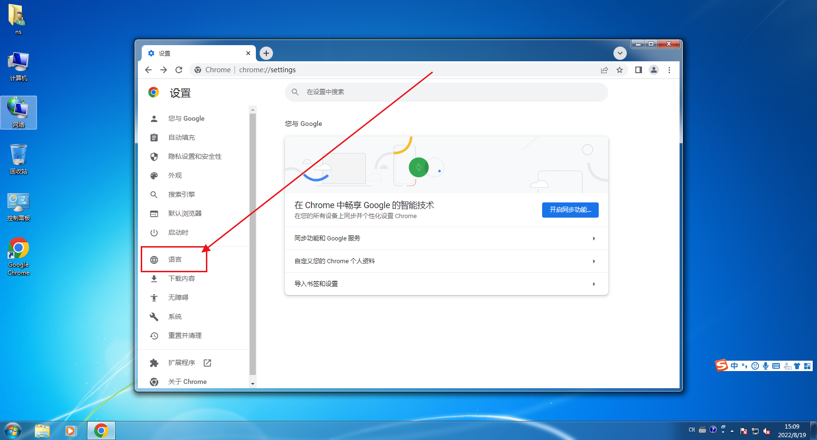
Task: Go back with the browser back arrow
Action: pyautogui.click(x=148, y=70)
